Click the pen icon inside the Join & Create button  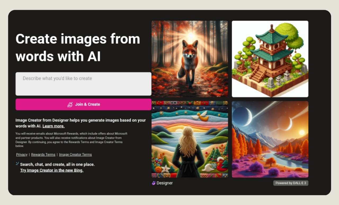70,104
